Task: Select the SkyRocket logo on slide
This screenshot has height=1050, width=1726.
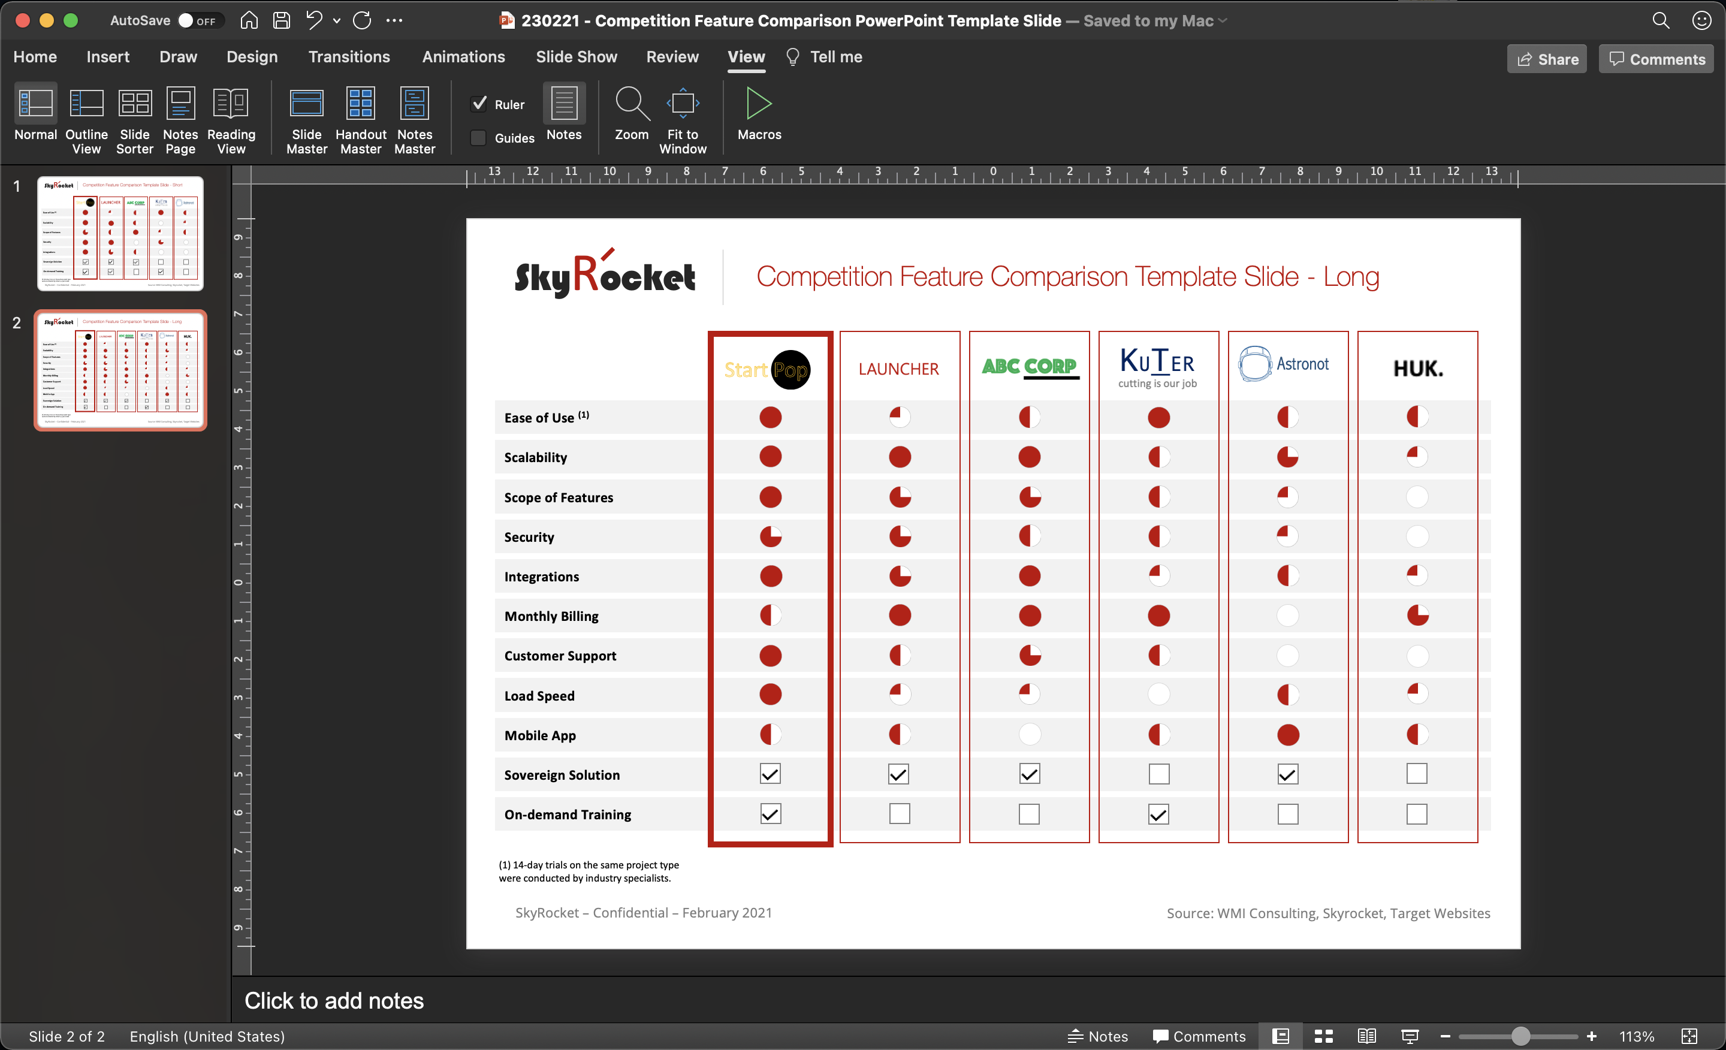Action: tap(605, 274)
